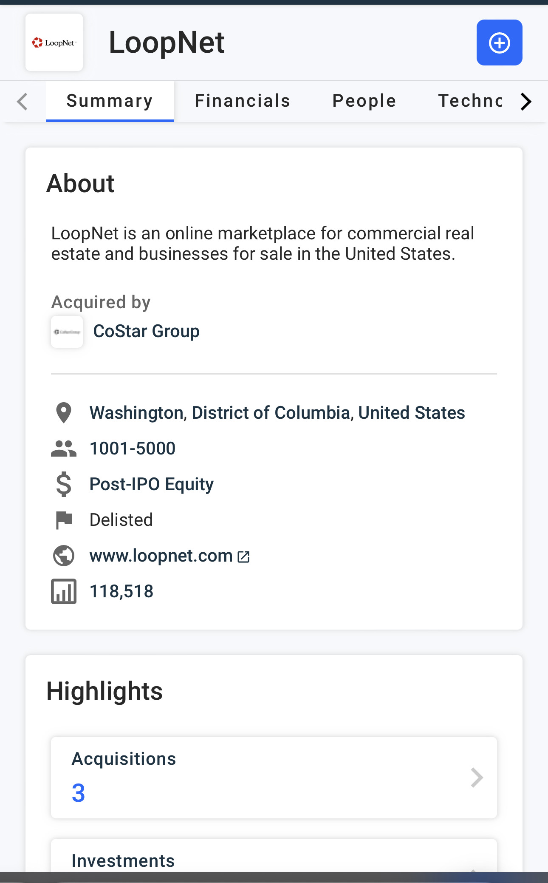The width and height of the screenshot is (548, 883).
Task: Click the globe website icon
Action: [64, 556]
